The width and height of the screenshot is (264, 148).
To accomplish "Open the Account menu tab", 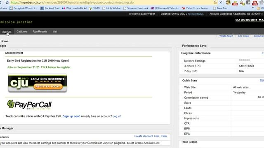I will 7,32.
